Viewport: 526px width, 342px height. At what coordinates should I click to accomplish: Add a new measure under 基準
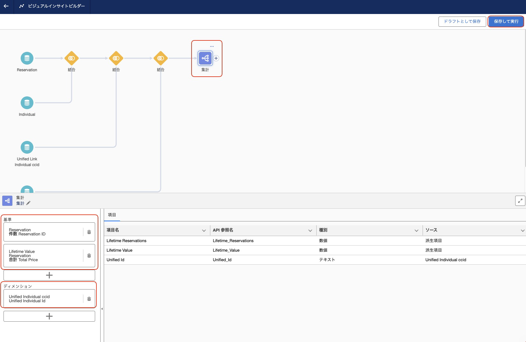point(49,275)
